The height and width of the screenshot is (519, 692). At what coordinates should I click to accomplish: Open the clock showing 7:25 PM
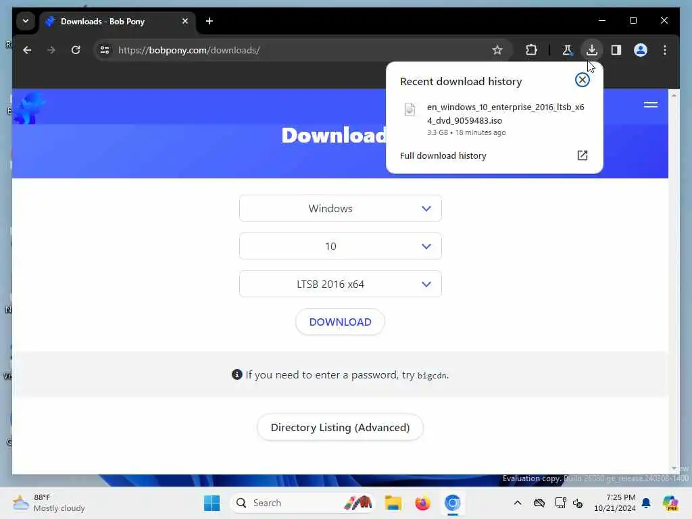(x=614, y=503)
